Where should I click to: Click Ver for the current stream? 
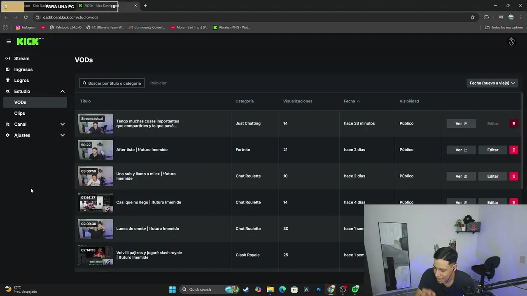click(x=461, y=123)
